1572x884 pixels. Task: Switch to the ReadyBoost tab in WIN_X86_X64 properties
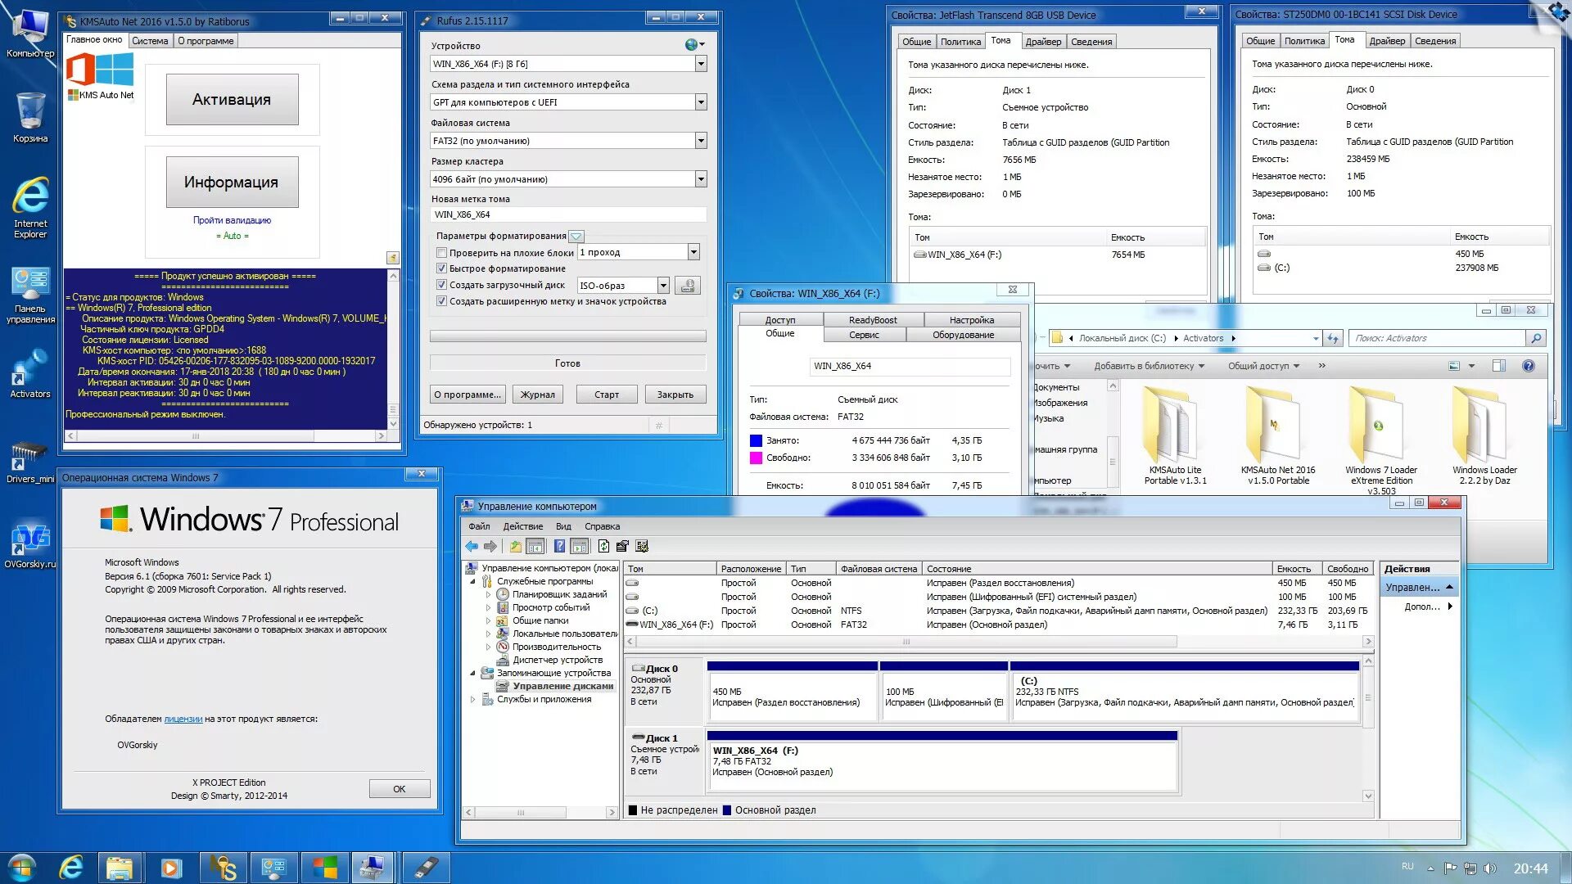pyautogui.click(x=873, y=320)
